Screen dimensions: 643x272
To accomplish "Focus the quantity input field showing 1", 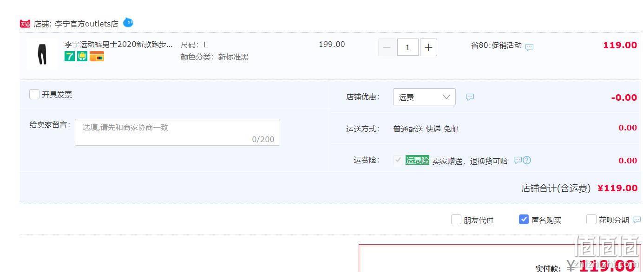I will coord(407,47).
